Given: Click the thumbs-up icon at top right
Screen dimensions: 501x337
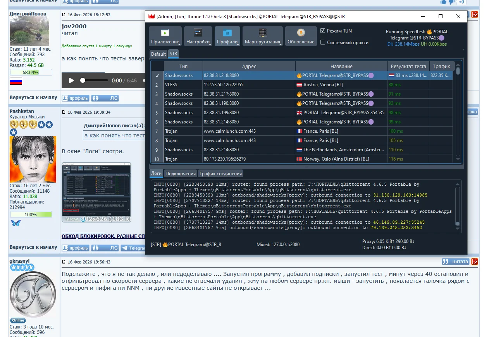Looking at the screenshot, I should coord(443,2).
